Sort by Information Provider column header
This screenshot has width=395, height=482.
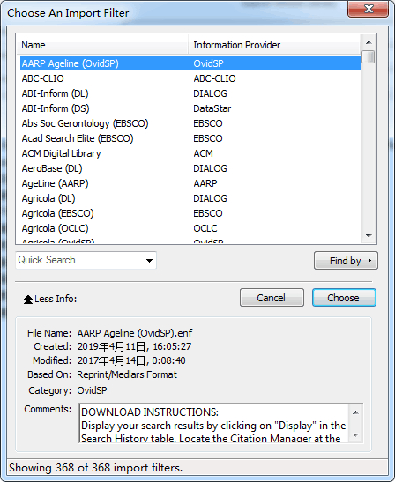[x=274, y=45]
